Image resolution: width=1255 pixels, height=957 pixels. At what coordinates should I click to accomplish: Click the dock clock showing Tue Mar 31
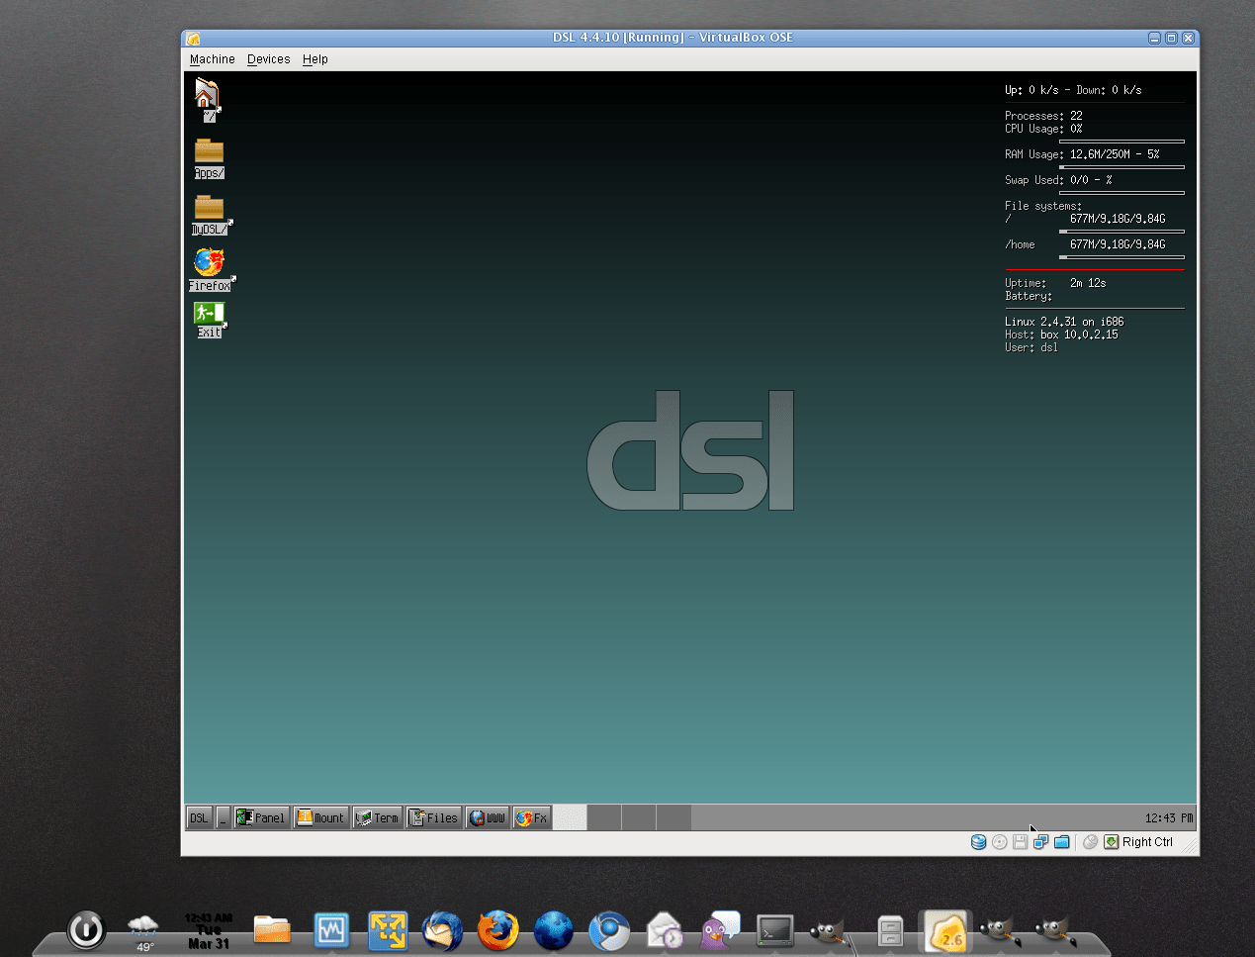pos(208,931)
